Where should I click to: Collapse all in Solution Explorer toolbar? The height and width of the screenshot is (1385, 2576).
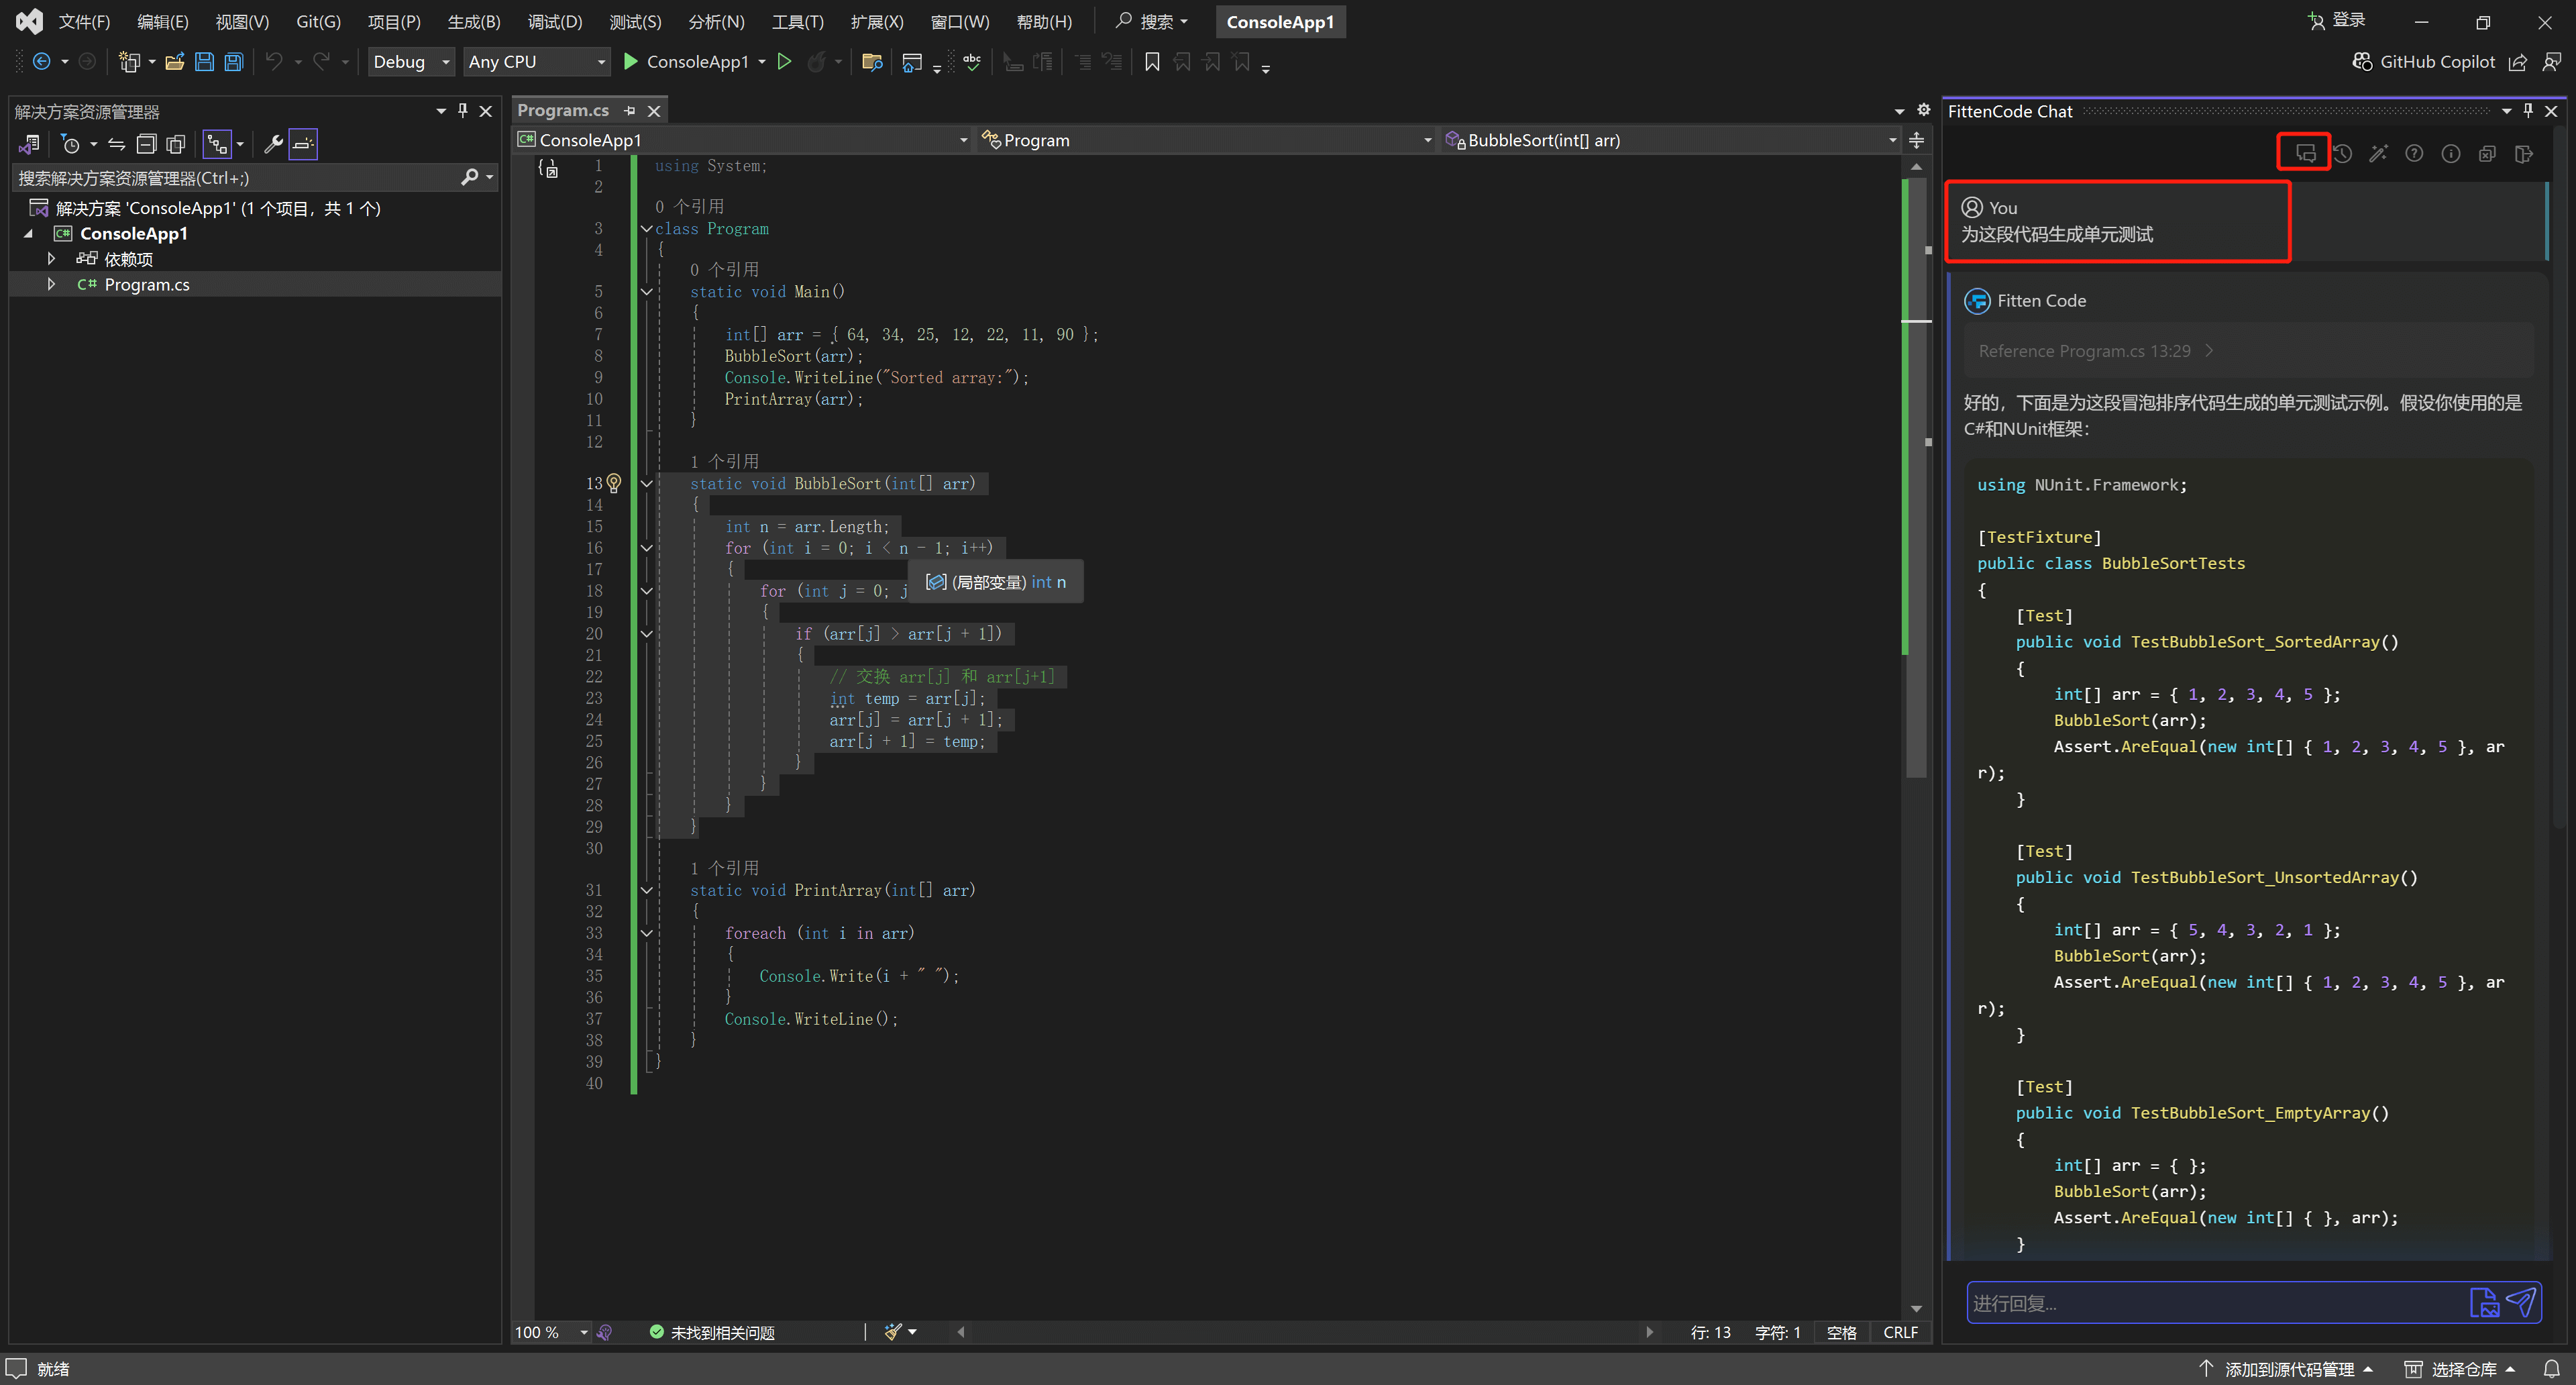click(146, 144)
